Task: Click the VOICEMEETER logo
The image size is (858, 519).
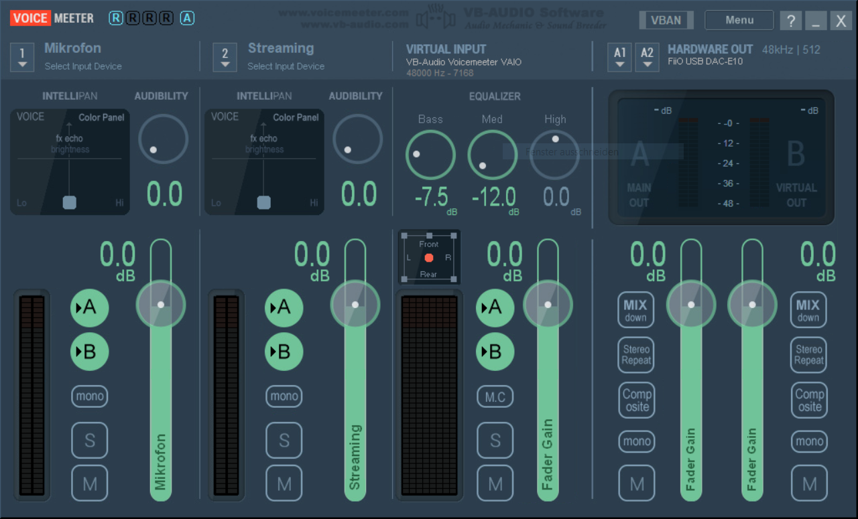Action: pyautogui.click(x=52, y=18)
